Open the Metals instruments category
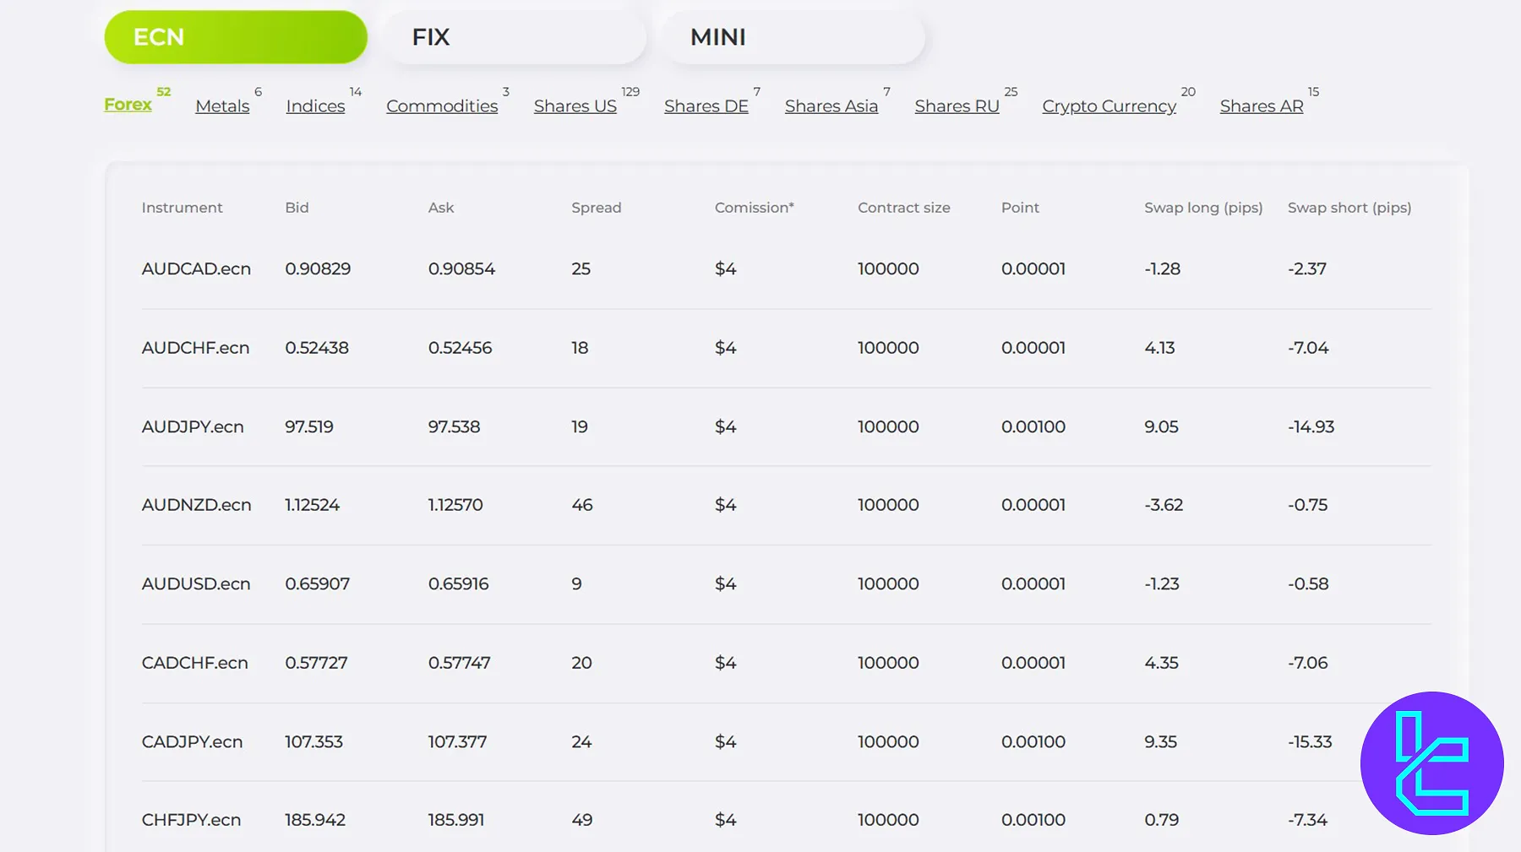Image resolution: width=1521 pixels, height=852 pixels. pos(222,106)
